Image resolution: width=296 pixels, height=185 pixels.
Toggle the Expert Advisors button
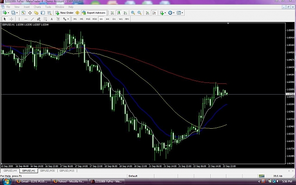point(94,13)
